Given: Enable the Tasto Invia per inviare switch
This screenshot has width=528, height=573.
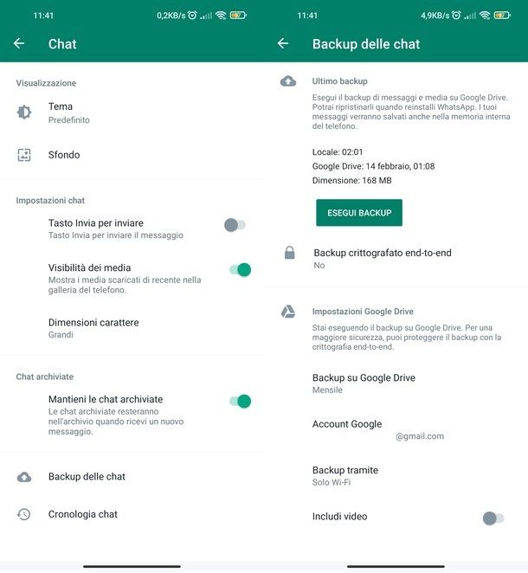Looking at the screenshot, I should point(235,225).
